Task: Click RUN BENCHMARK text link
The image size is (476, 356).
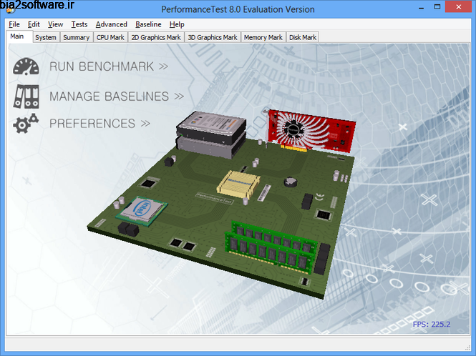Action: click(109, 66)
